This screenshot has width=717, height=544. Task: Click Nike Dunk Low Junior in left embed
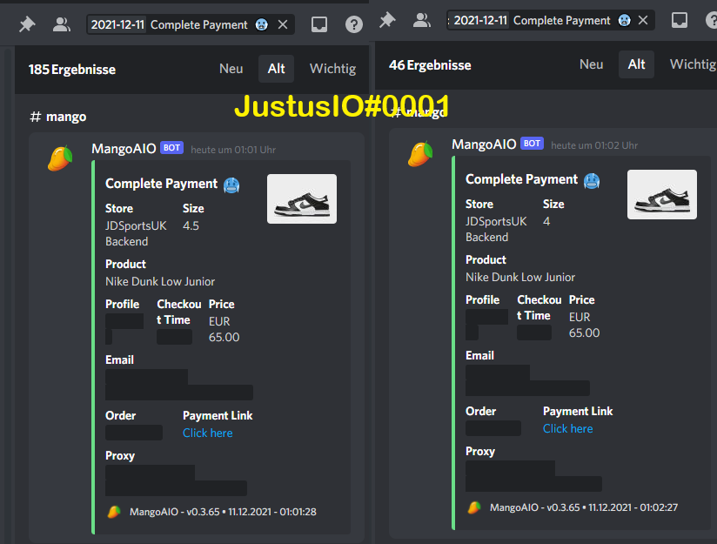coord(160,281)
